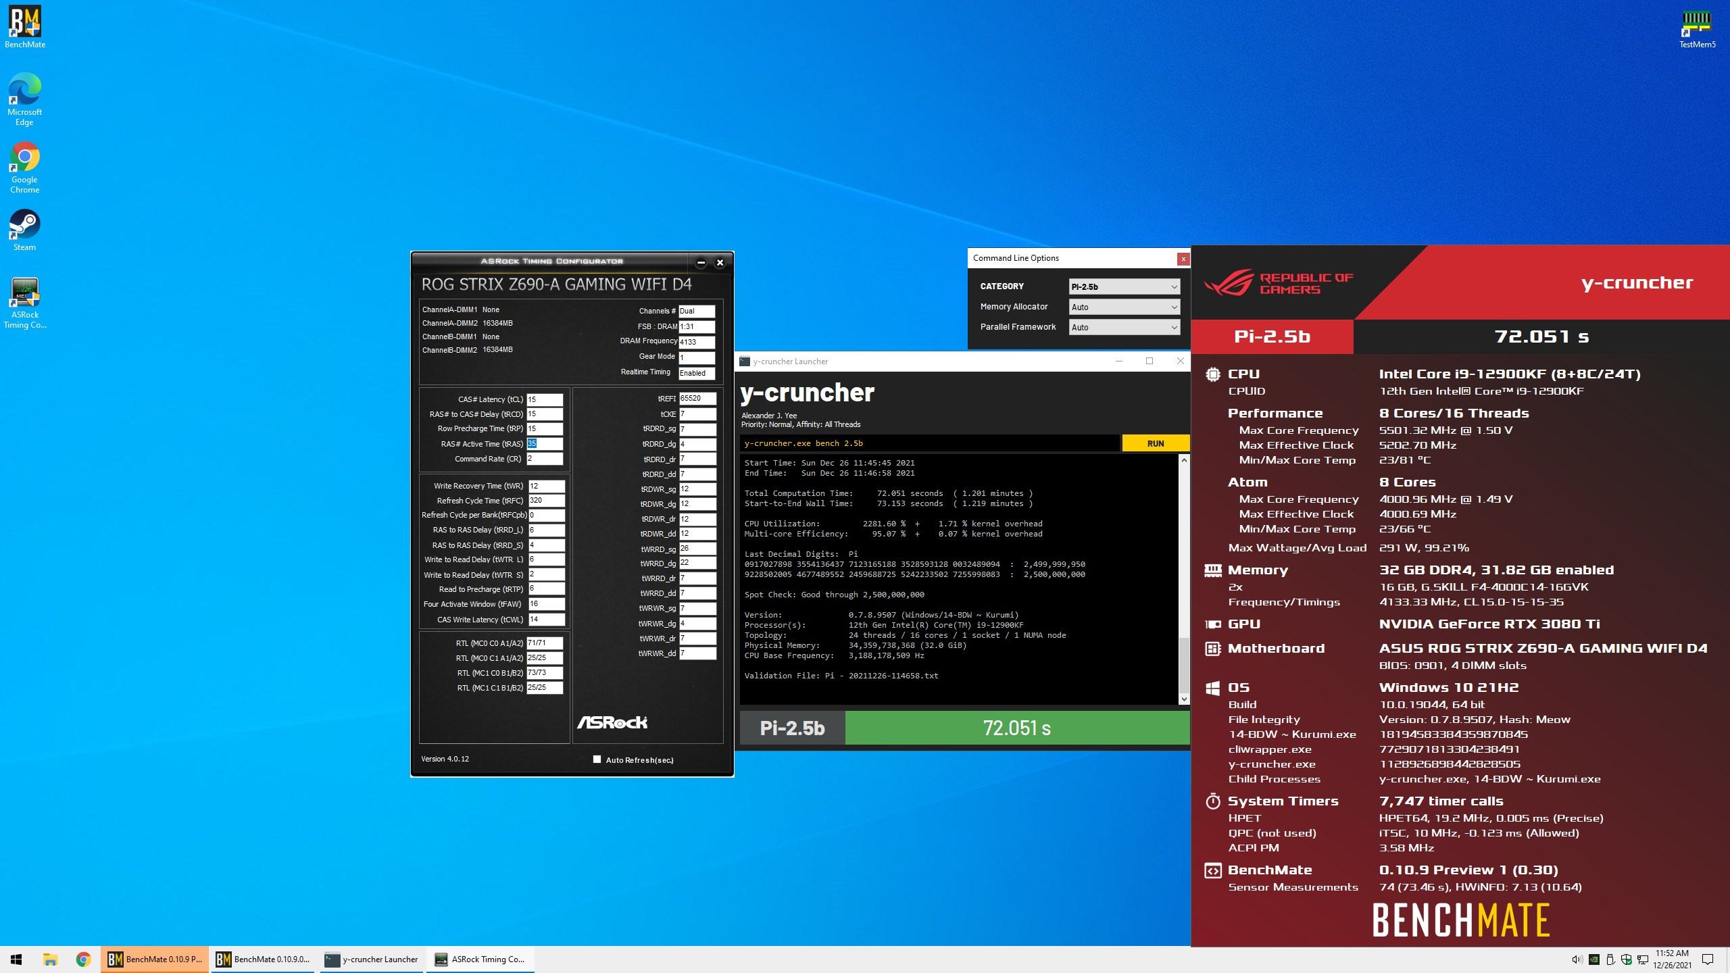The image size is (1730, 973).
Task: Click the green 72.051 s result bar
Action: pos(1017,728)
